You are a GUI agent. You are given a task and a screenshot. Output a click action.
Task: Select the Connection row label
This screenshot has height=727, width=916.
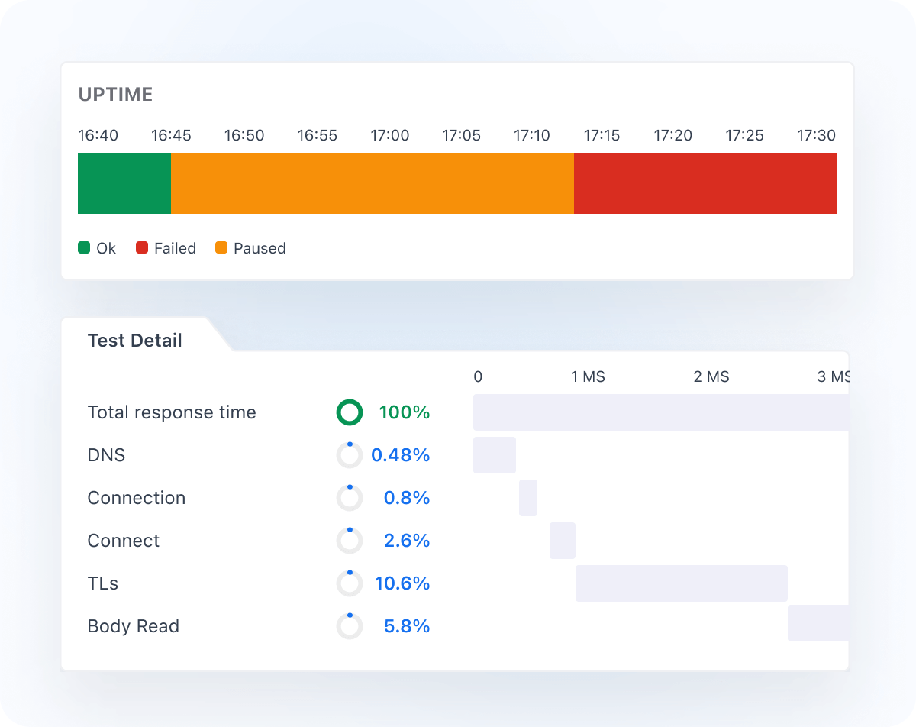click(137, 498)
